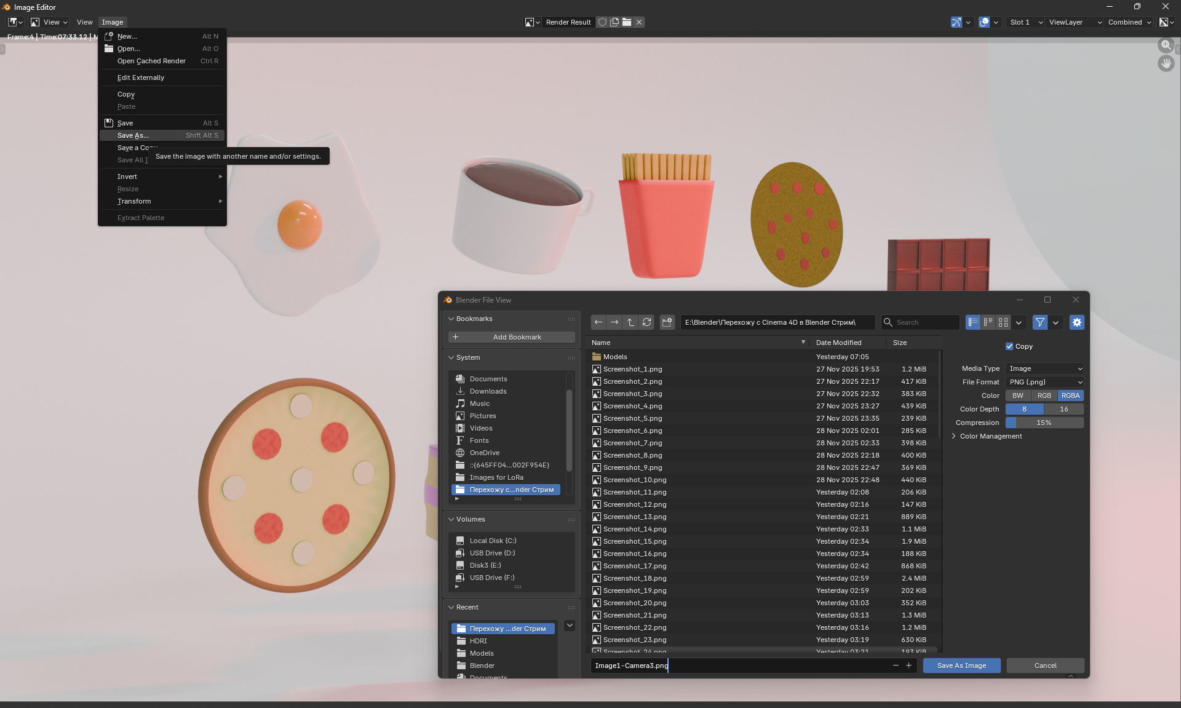
Task: Choose Save a Copy in Image menu
Action: click(132, 148)
